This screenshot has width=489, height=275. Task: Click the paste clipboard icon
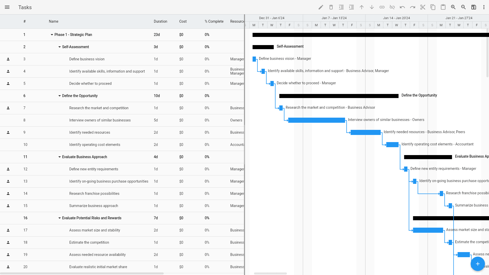coord(443,7)
